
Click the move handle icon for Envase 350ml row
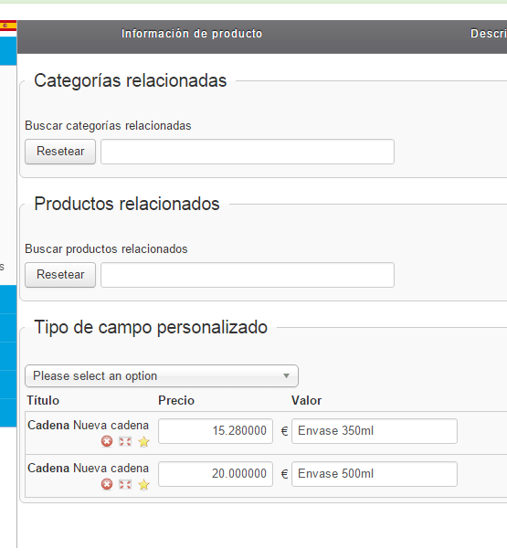(125, 442)
